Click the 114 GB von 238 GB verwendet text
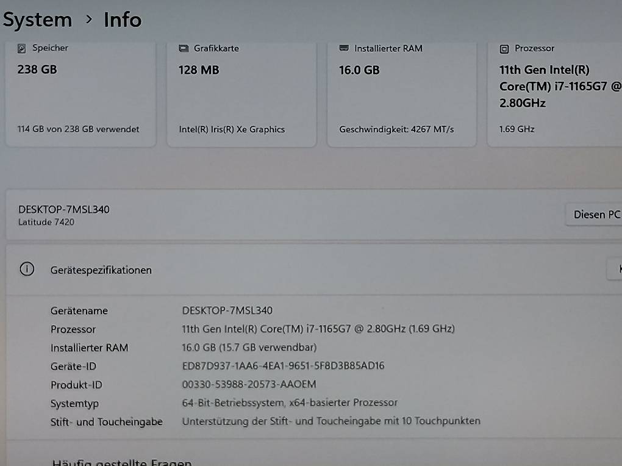Screen dimensions: 622x466 pyautogui.click(x=77, y=129)
